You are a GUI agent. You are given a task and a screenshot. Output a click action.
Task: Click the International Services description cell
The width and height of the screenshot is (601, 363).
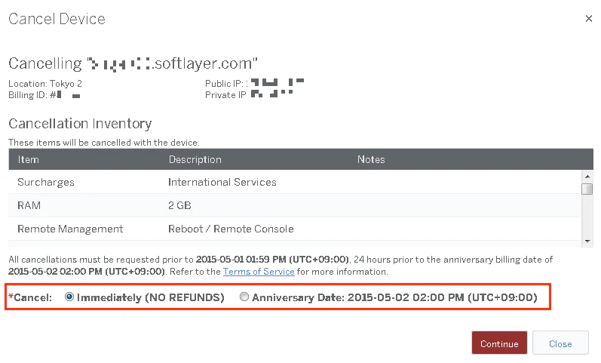(x=222, y=183)
